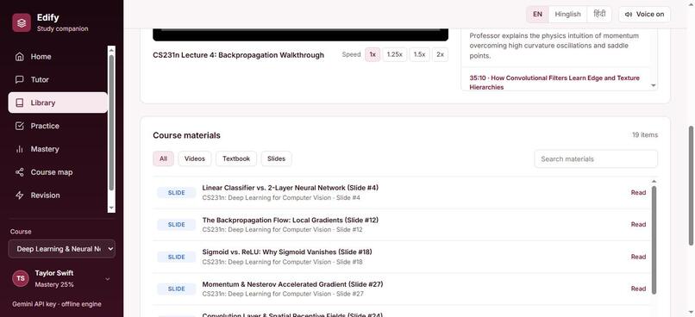Click sidebar scrollbar down arrow
Screen dimensions: 695x317
(x=111, y=208)
